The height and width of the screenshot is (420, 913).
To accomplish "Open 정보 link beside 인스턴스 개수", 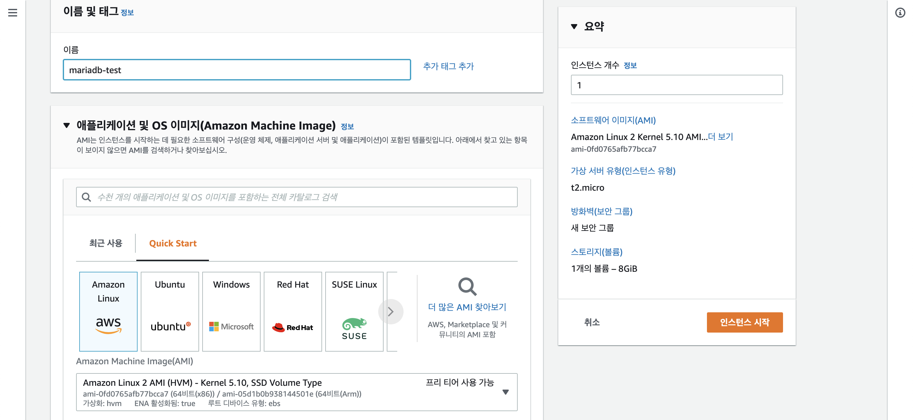I will pos(630,66).
